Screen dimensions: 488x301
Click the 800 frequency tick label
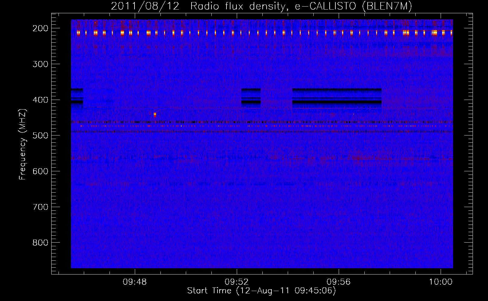pyautogui.click(x=40, y=243)
